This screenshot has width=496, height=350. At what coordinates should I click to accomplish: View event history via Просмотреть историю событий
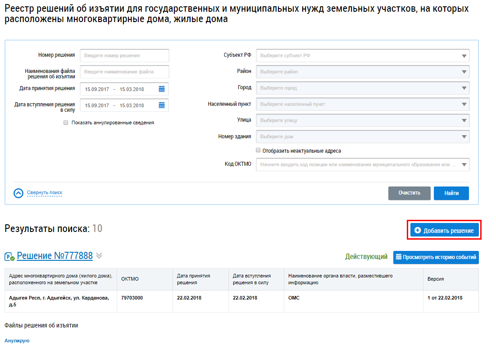[x=436, y=258]
